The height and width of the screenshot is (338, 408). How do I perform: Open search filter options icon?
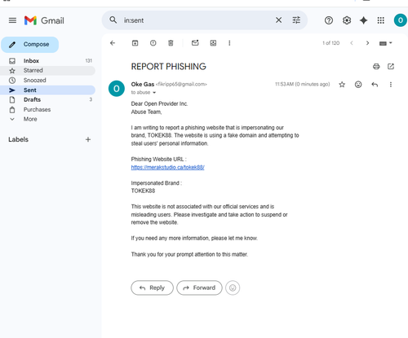tap(296, 20)
